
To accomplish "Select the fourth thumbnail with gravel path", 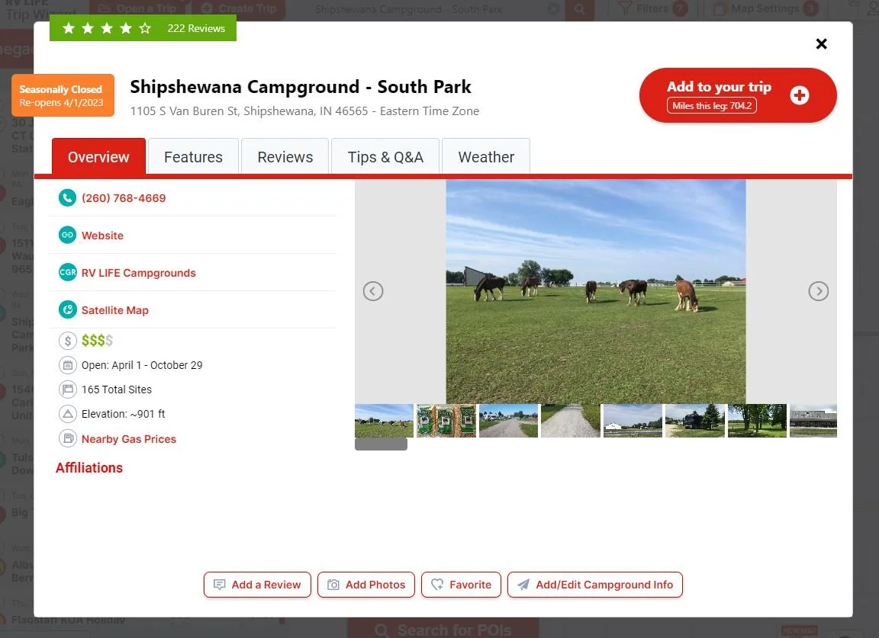I will [571, 421].
